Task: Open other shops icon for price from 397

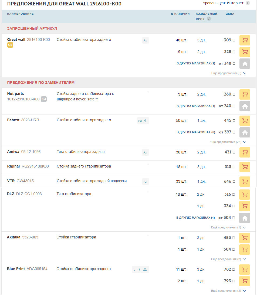Action: (245, 132)
